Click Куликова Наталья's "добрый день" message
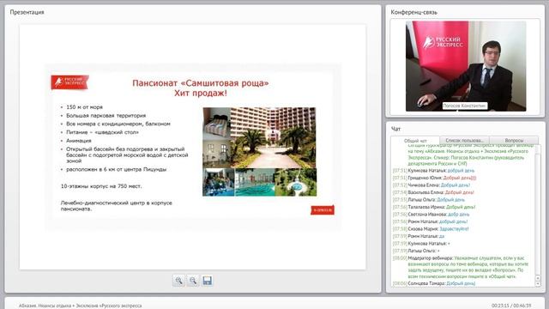Viewport: 549px width, 309px height. (433, 171)
